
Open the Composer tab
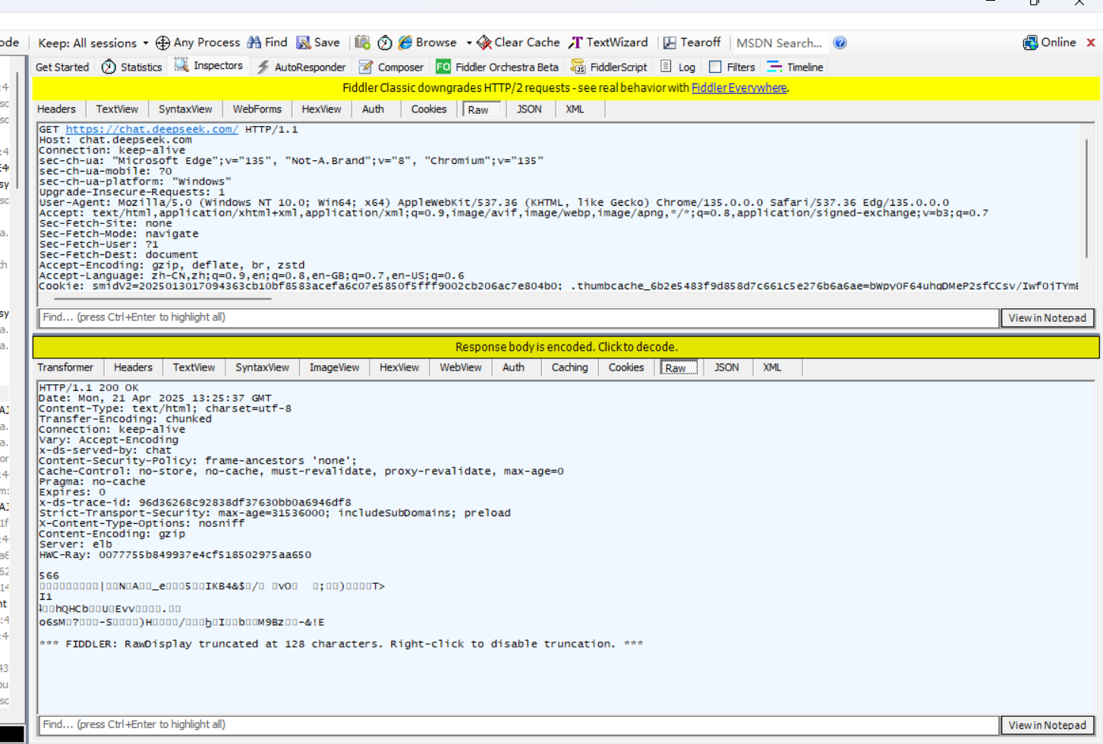(391, 67)
